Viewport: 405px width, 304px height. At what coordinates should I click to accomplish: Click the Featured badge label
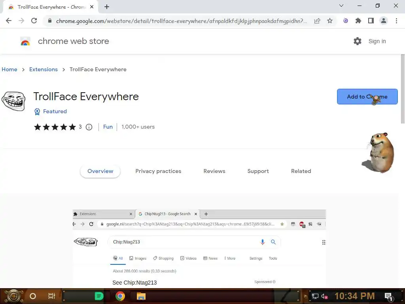coord(55,111)
